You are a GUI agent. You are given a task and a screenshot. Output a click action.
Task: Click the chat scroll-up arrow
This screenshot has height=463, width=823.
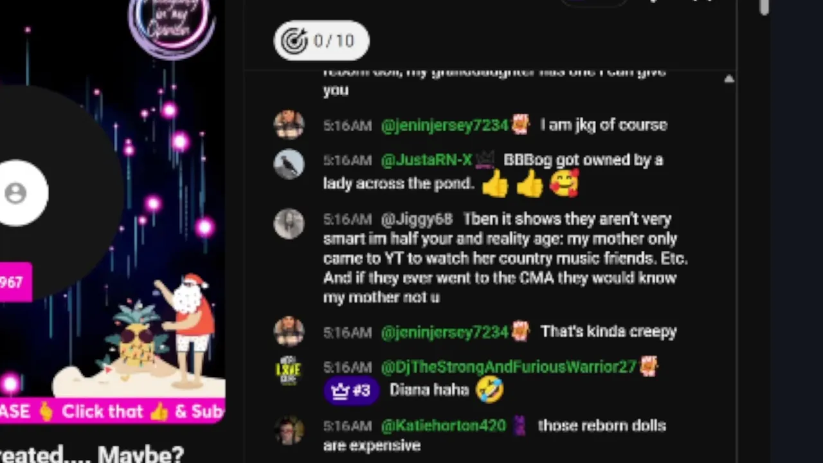tap(728, 79)
